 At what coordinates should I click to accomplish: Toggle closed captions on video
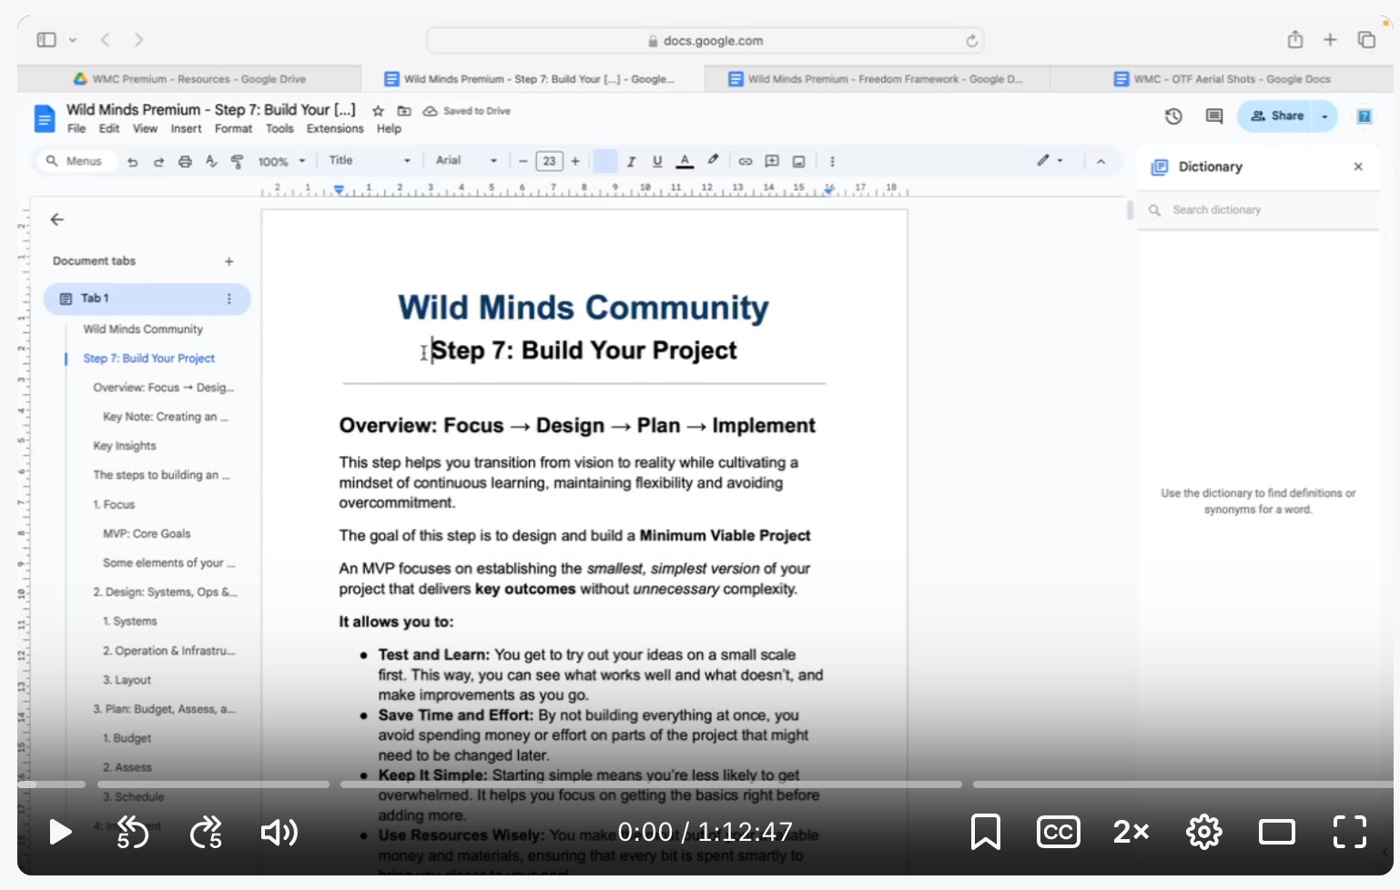1058,832
